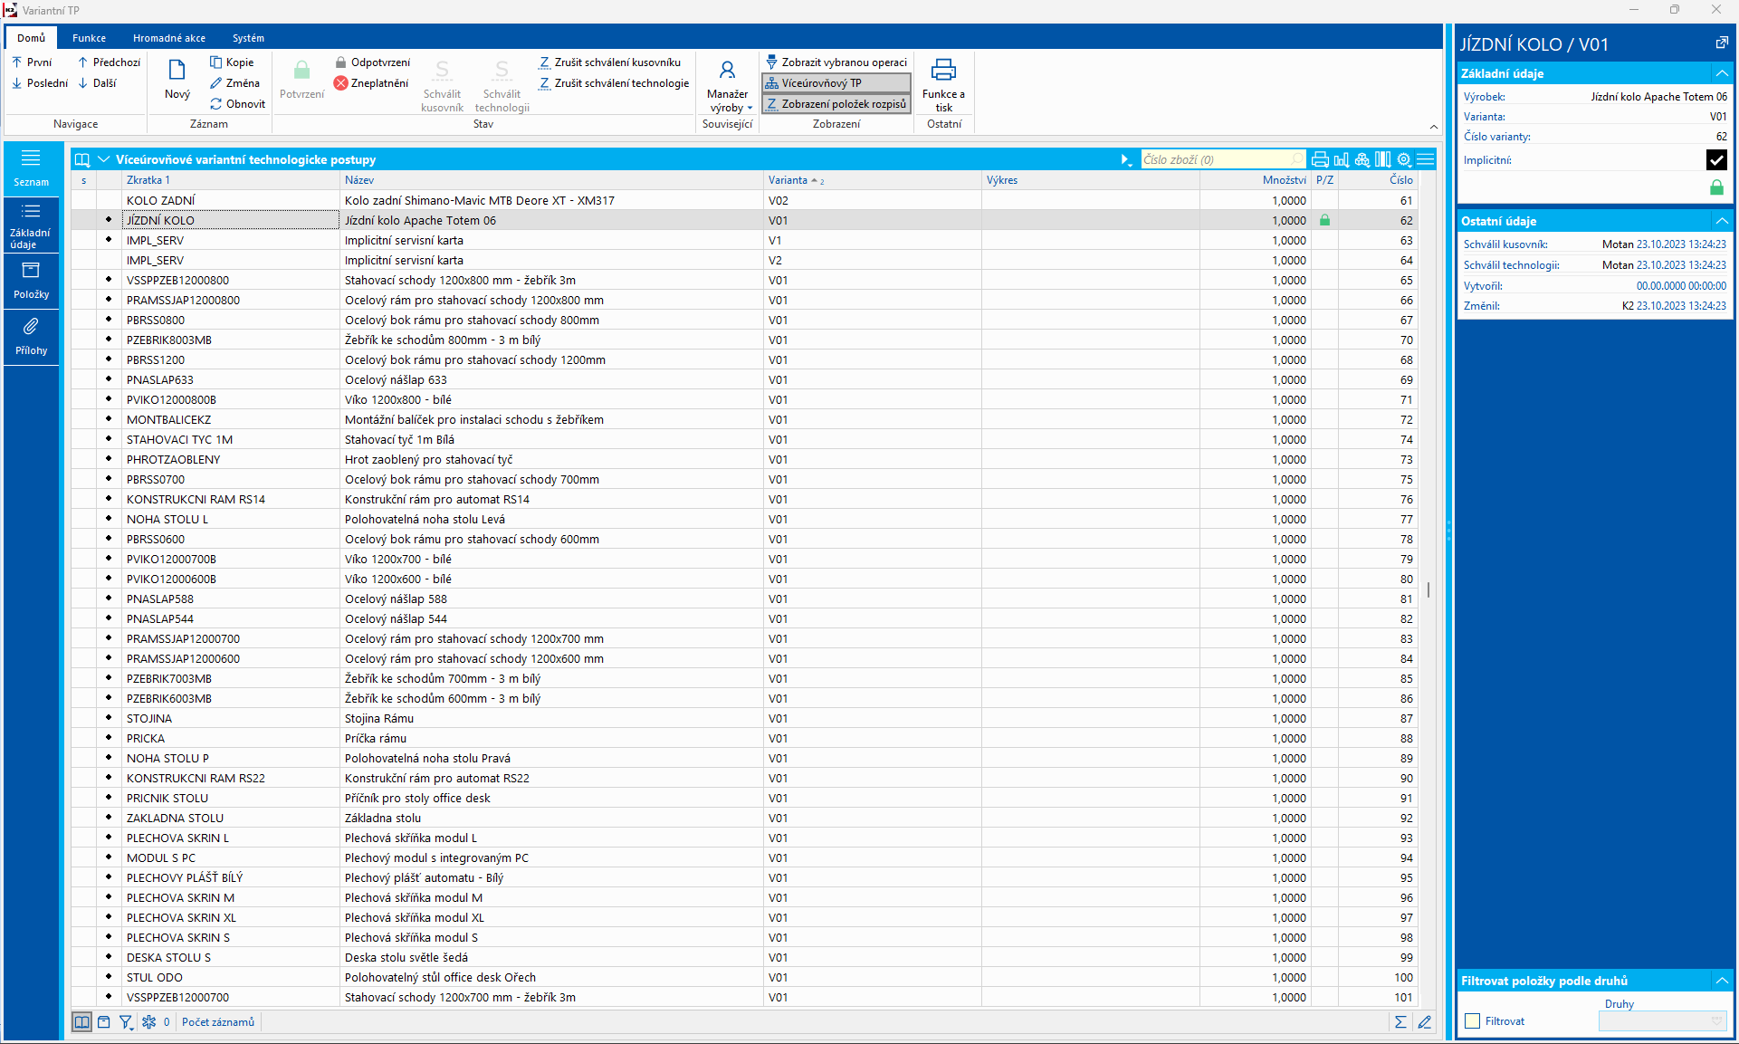Click the filter funnel icon in status bar
This screenshot has width=1739, height=1044.
click(x=126, y=1022)
